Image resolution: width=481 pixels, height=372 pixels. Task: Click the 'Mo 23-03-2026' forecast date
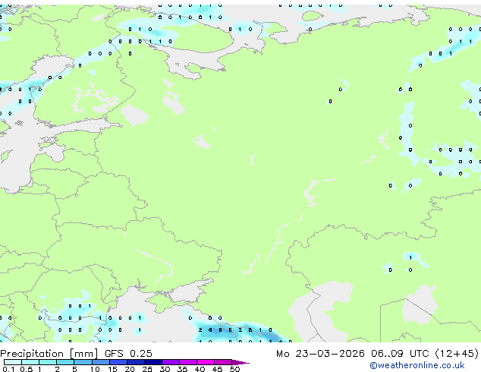[320, 354]
